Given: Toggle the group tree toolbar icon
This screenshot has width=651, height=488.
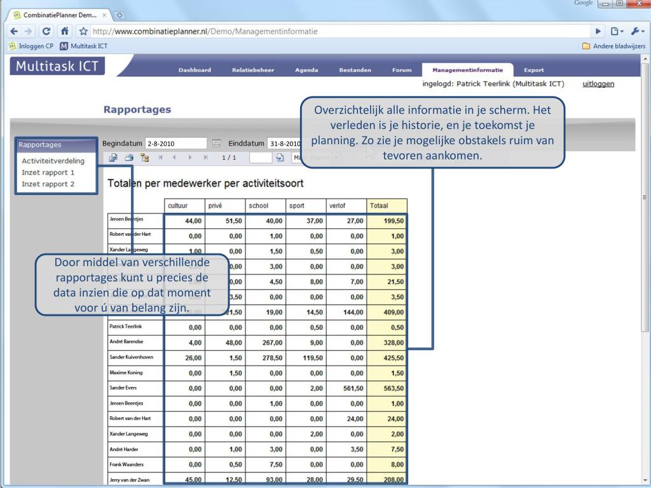Looking at the screenshot, I should (x=145, y=158).
